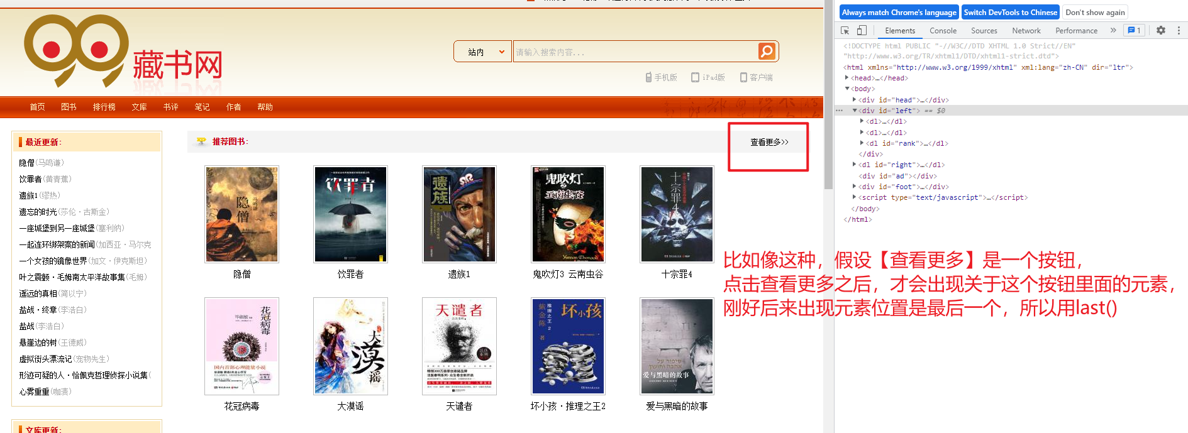This screenshot has width=1188, height=433.
Task: Open 书评 in the site navigation
Action: click(x=171, y=107)
